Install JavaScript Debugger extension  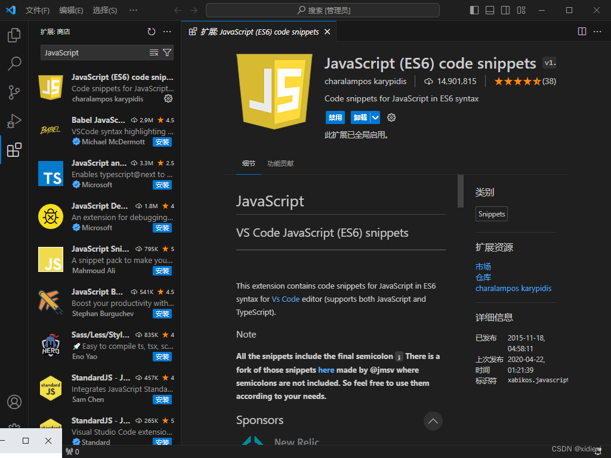click(162, 228)
